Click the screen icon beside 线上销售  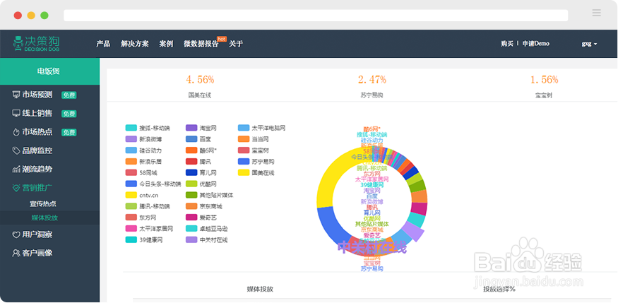click(x=16, y=113)
